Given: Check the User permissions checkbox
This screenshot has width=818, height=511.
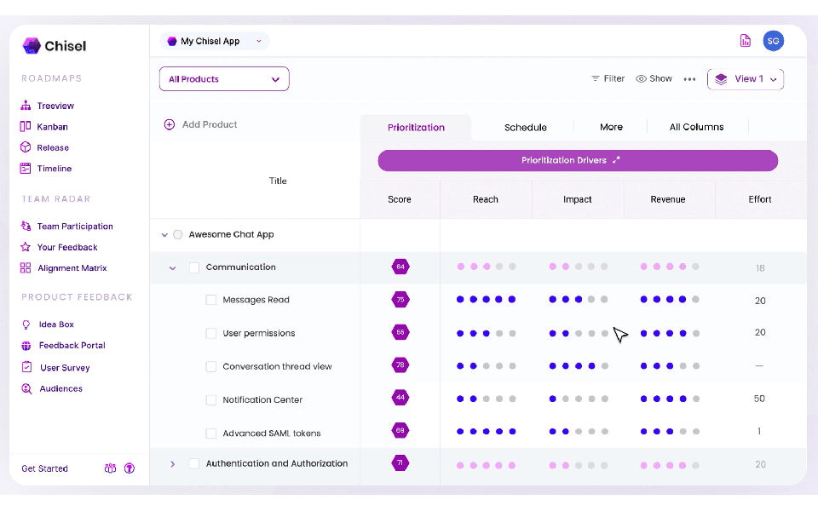Looking at the screenshot, I should tap(210, 333).
